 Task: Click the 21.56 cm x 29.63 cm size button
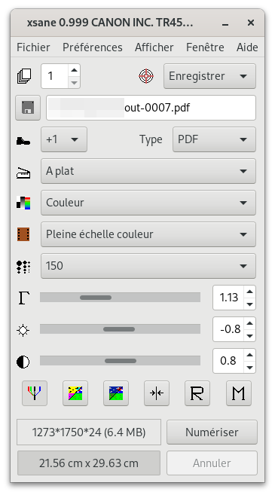click(89, 463)
